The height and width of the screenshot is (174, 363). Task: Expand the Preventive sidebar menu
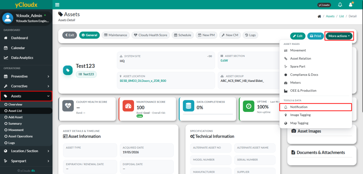(26, 76)
